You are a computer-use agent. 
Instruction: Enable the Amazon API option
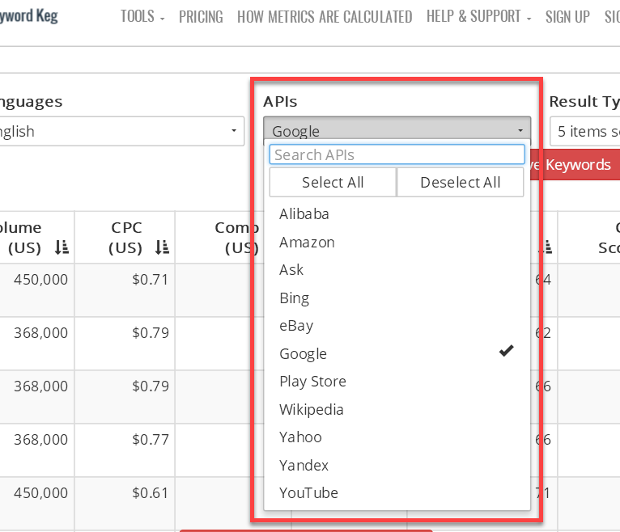307,243
